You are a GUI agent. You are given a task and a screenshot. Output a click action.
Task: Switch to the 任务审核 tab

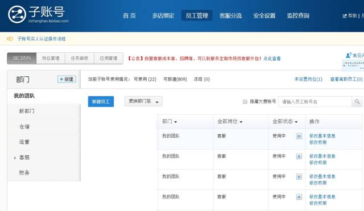coord(80,58)
